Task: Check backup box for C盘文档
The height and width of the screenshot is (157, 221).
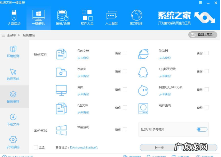Action: tap(125, 107)
